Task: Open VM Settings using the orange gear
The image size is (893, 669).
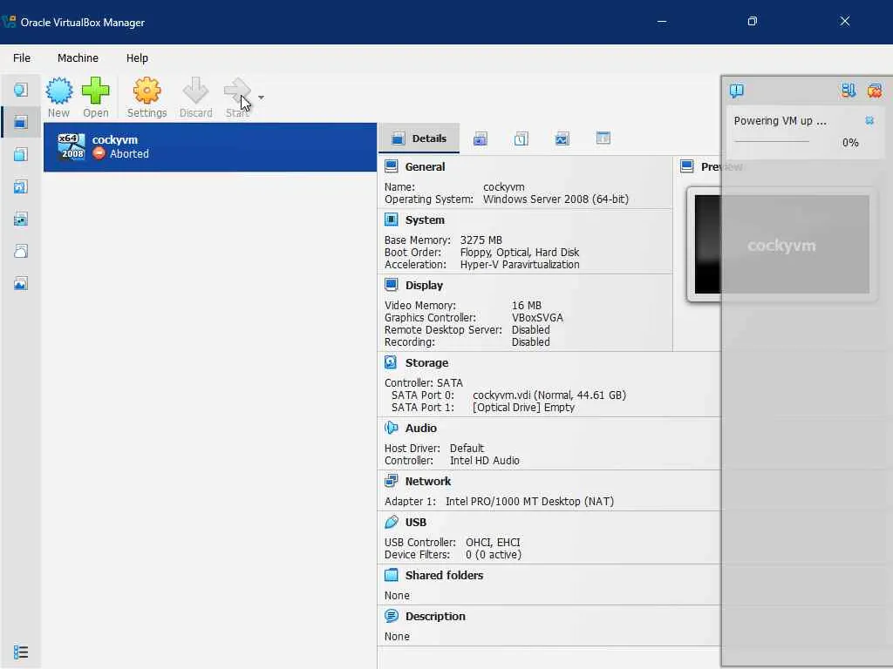Action: pos(147,98)
